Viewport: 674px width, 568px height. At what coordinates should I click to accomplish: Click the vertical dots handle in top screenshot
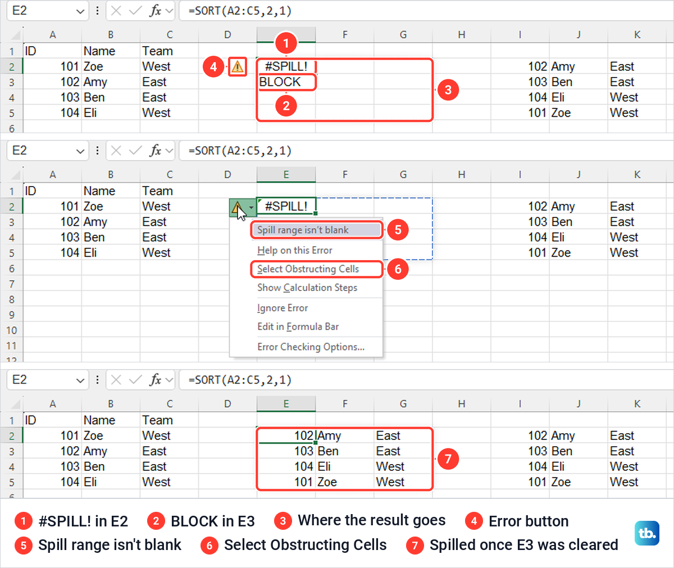(x=97, y=11)
